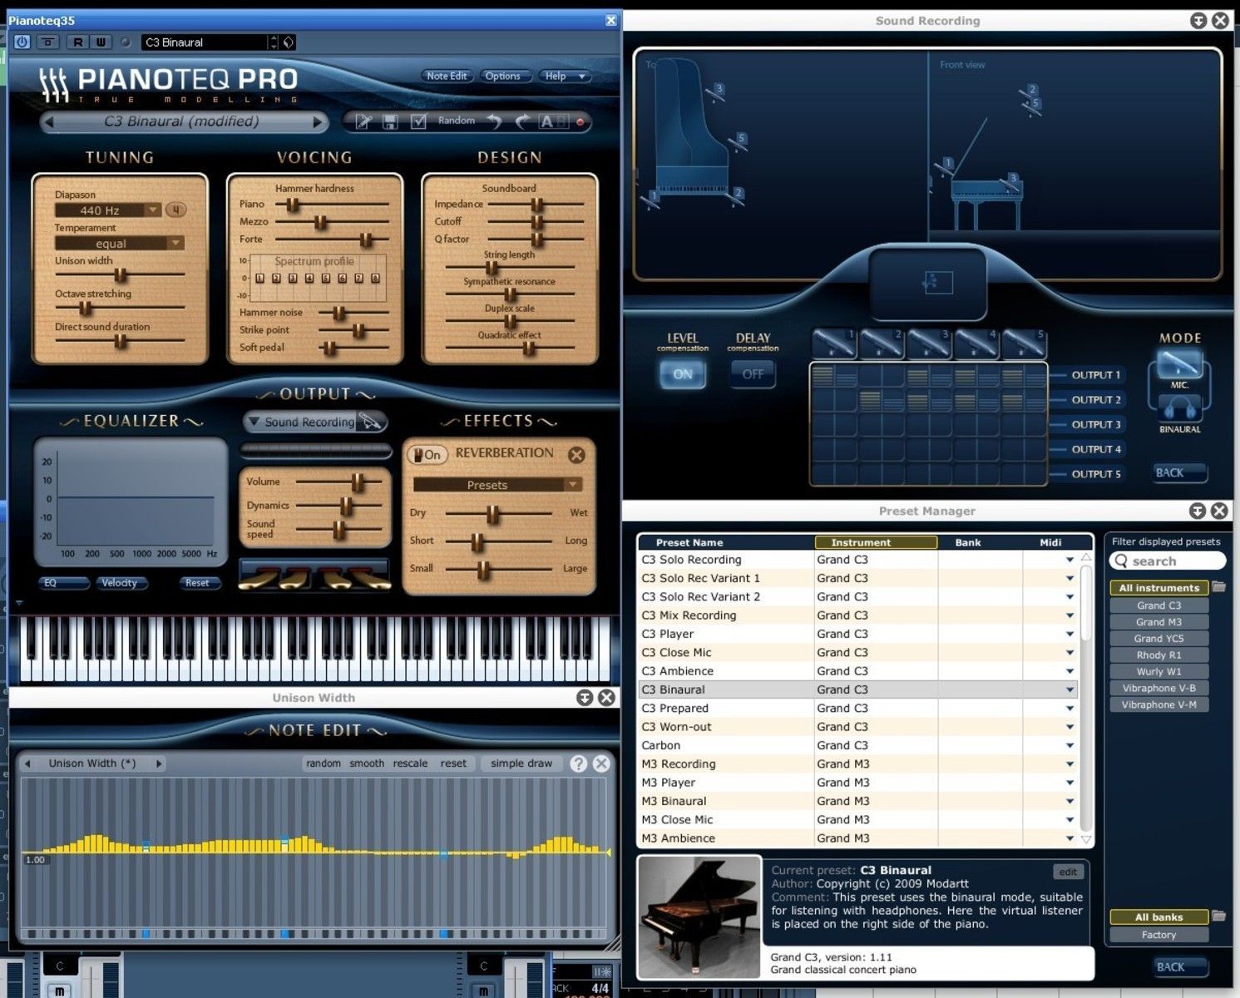Viewport: 1240px width, 998px height.
Task: Toggle Delay compensation OFF button
Action: 753,374
